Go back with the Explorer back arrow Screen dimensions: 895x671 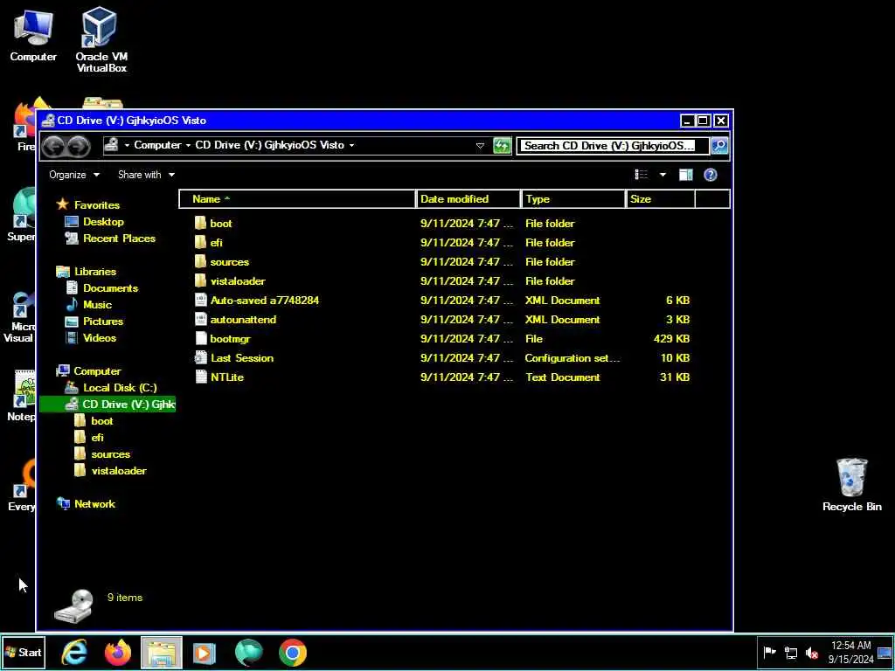coord(53,146)
